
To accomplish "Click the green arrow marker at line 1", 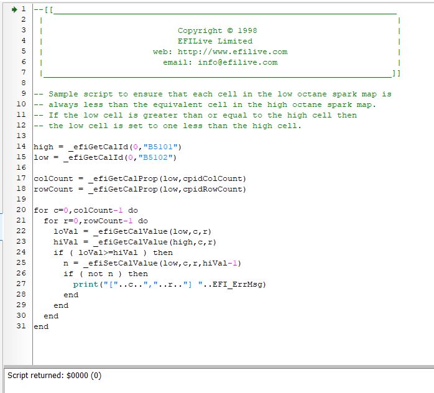I will pos(14,10).
